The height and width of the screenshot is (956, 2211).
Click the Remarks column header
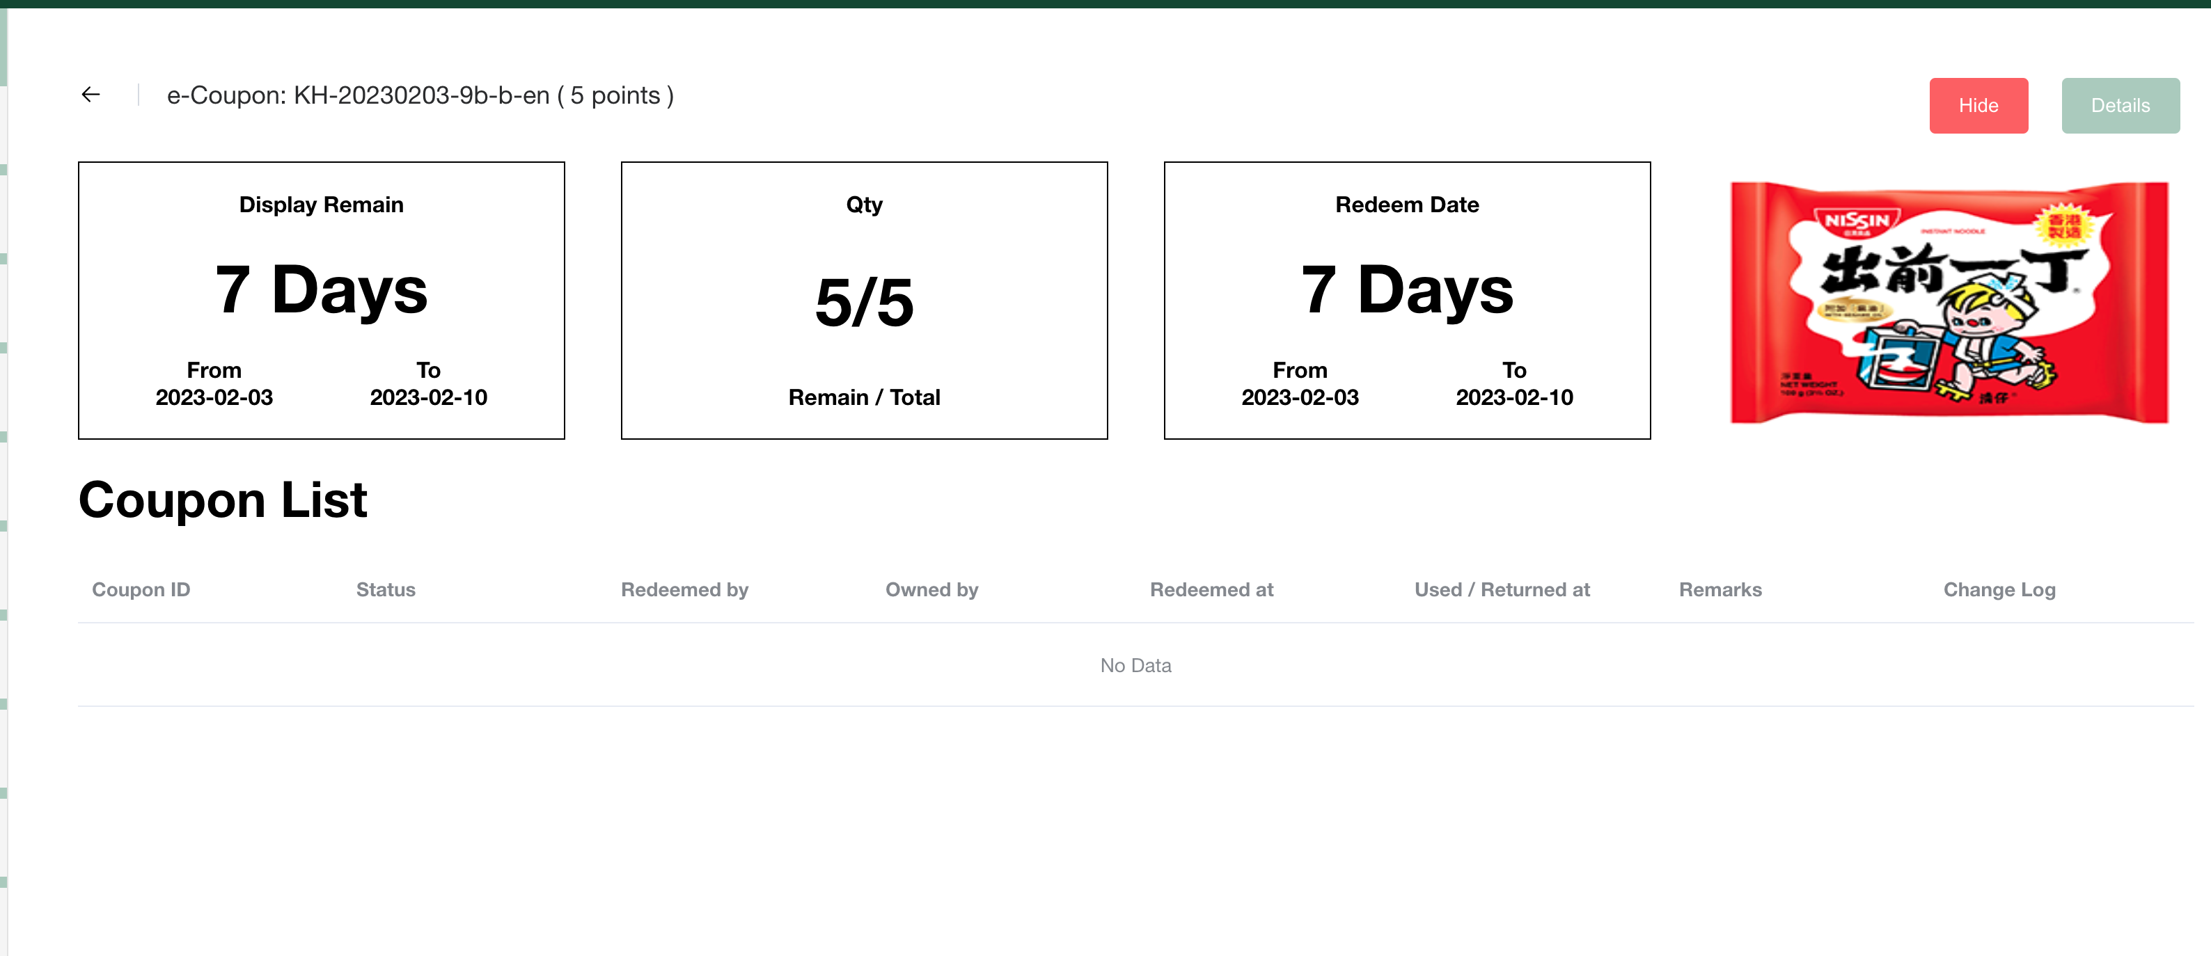[x=1720, y=589]
